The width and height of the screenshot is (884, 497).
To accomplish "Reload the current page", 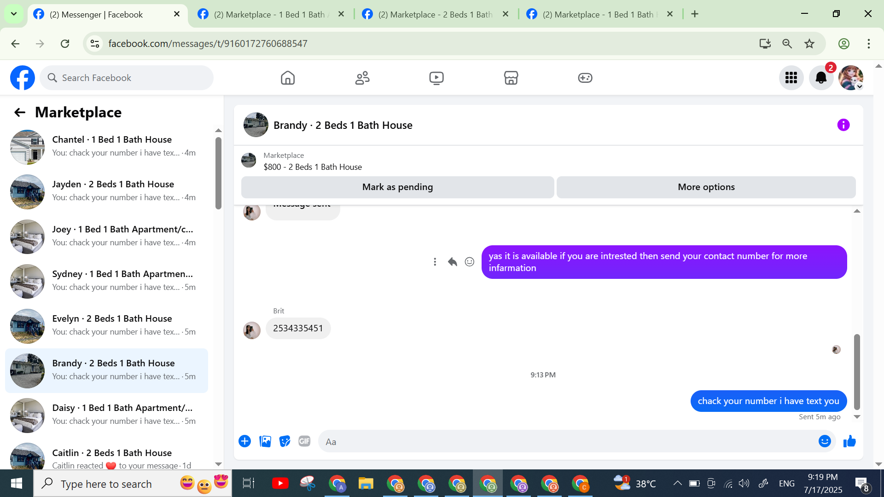I will (x=65, y=44).
